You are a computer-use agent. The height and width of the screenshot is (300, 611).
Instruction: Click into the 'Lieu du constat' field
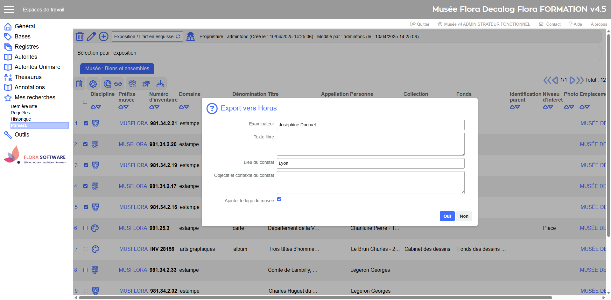[370, 163]
